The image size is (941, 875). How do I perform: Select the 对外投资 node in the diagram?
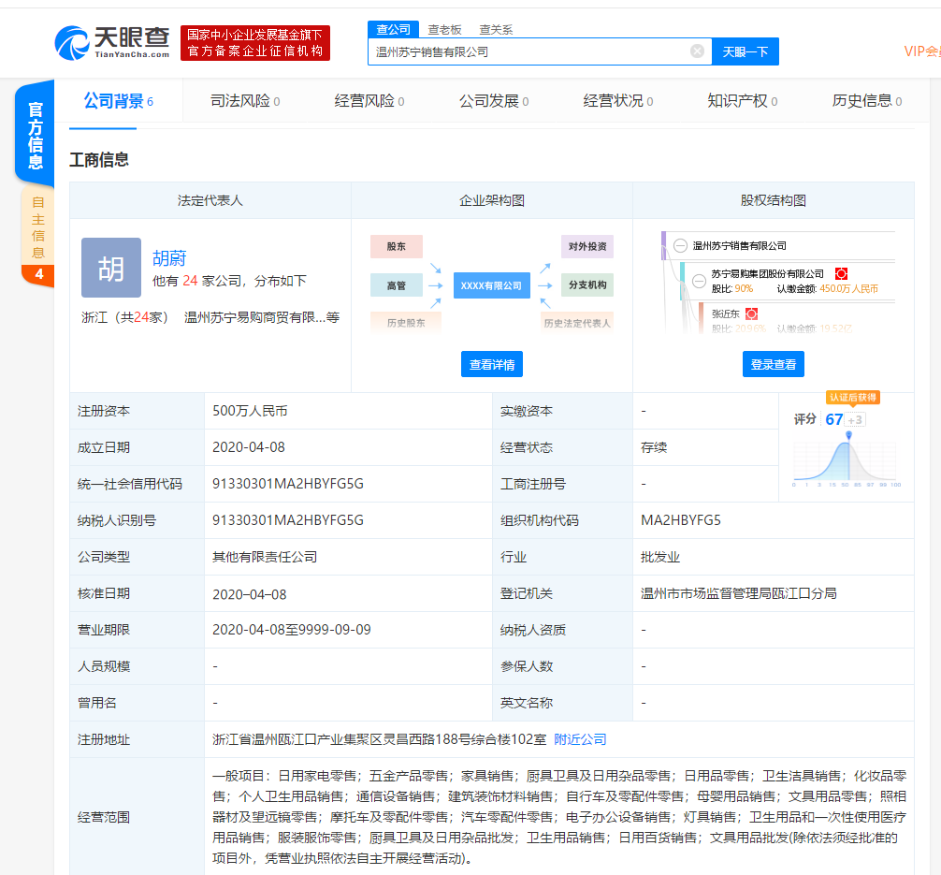coord(589,246)
